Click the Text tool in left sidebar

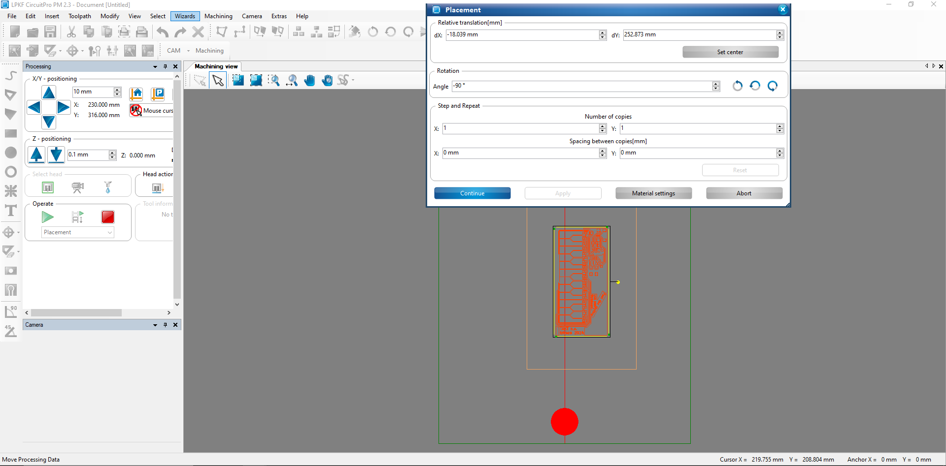(x=10, y=211)
